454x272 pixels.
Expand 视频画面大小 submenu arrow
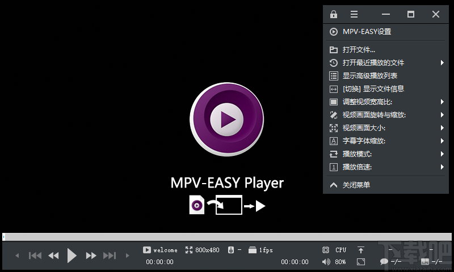442,127
